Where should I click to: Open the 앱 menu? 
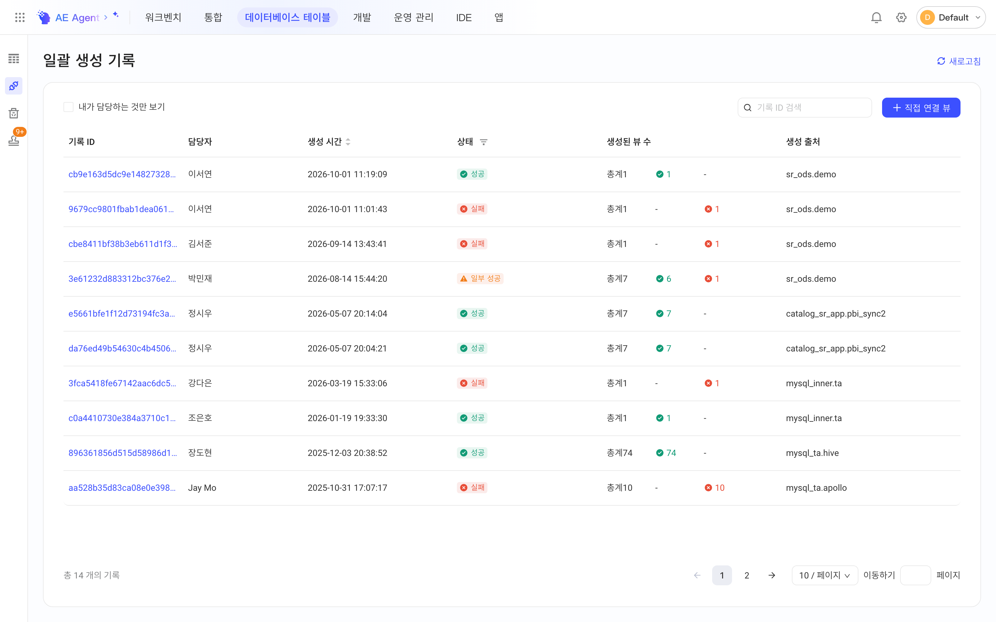[x=499, y=17]
